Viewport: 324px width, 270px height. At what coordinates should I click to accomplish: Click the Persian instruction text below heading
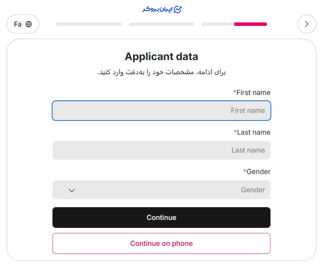pos(161,72)
